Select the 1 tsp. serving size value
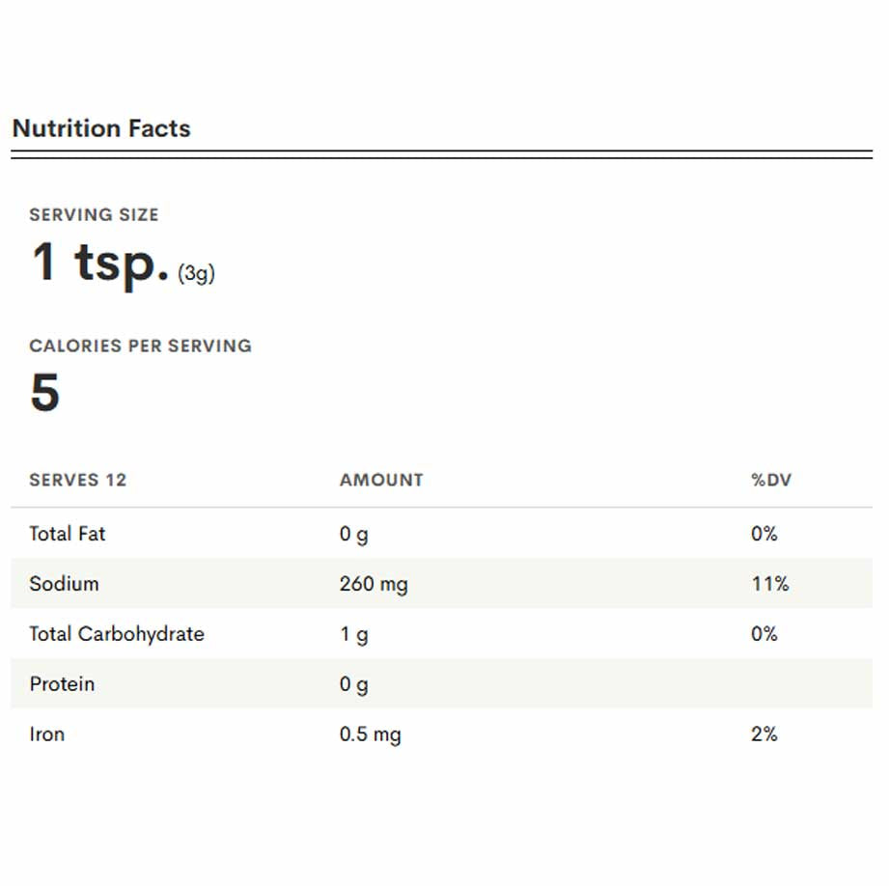Viewport: 889px width, 886px height. coord(100,263)
